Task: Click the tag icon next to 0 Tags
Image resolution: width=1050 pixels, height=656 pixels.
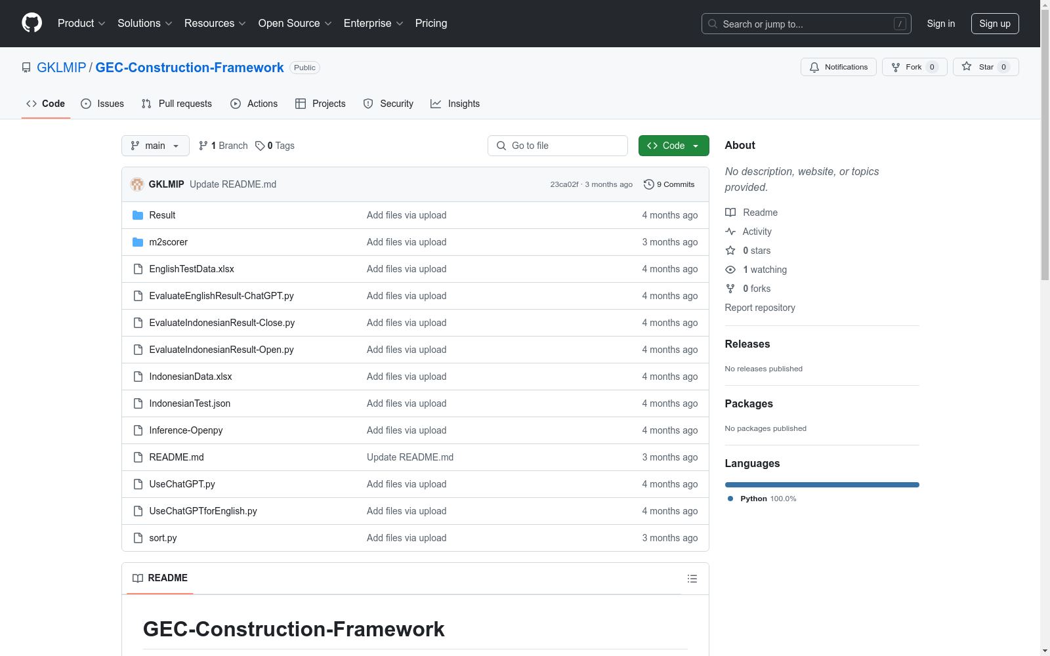Action: pyautogui.click(x=260, y=146)
